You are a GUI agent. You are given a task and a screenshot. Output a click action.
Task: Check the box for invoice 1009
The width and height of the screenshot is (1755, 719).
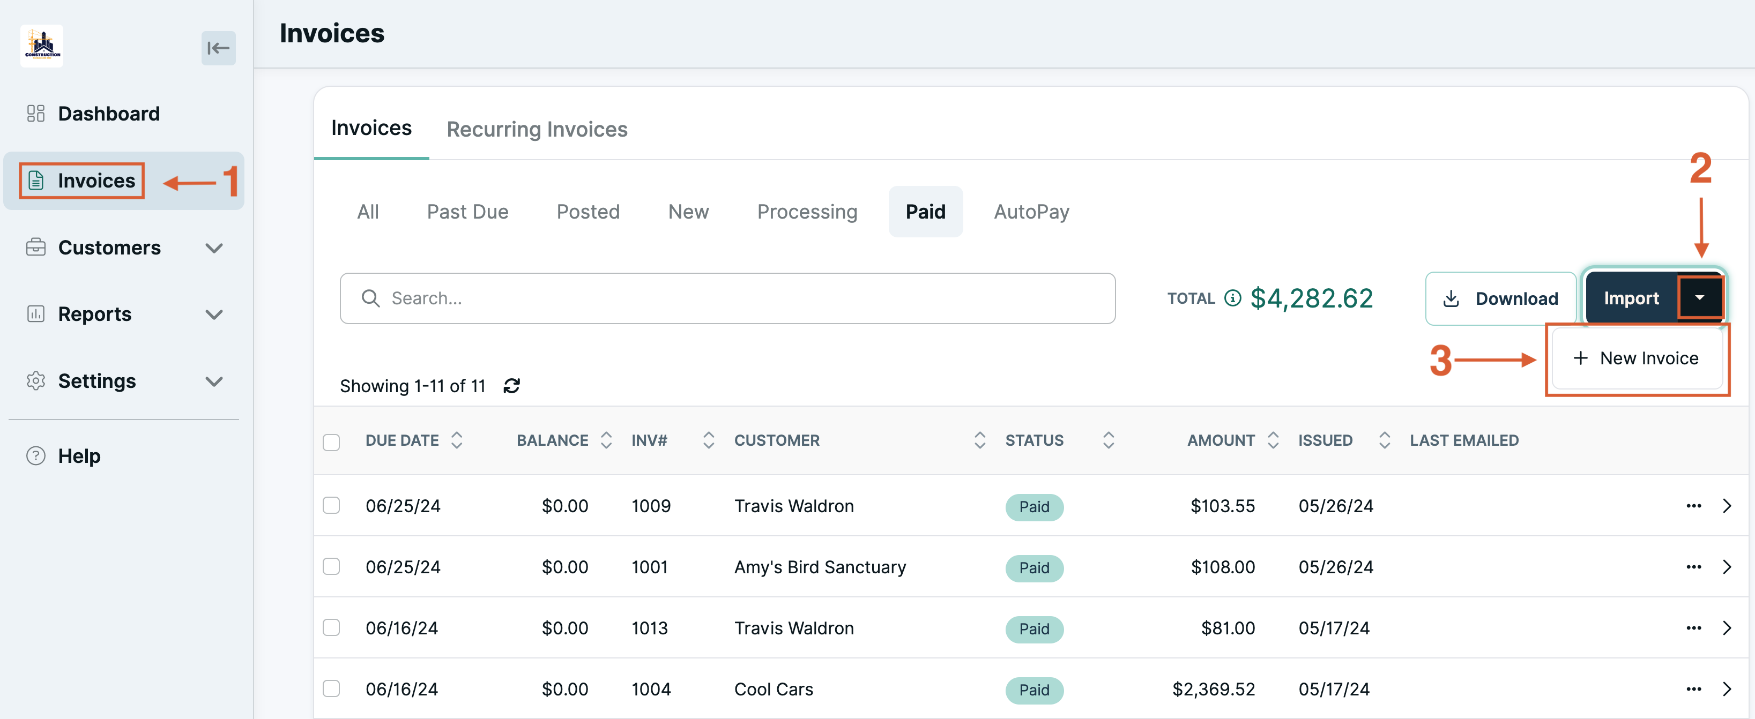(x=331, y=505)
